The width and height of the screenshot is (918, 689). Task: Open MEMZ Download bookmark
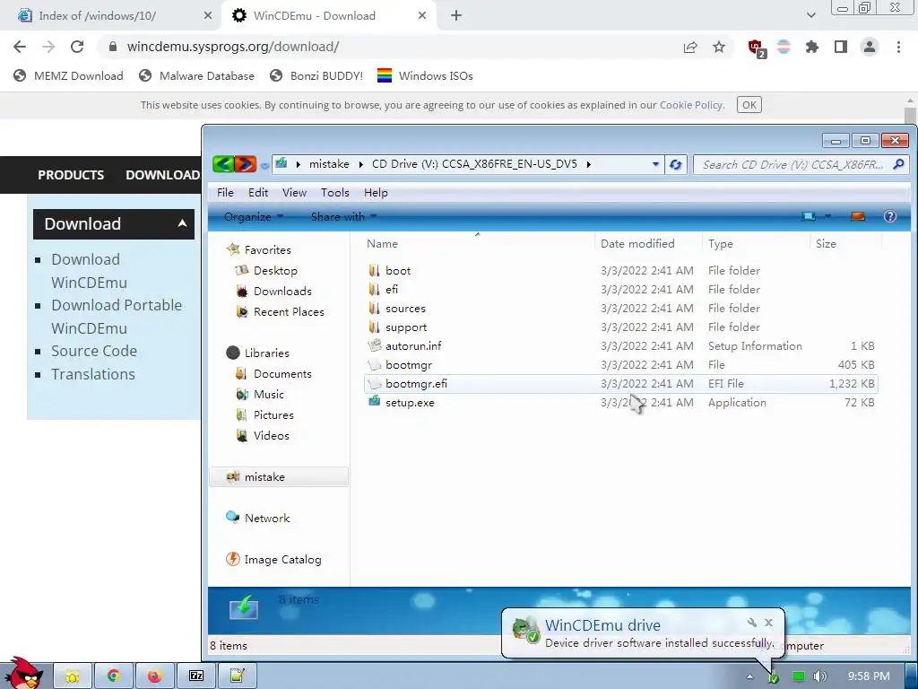(x=68, y=76)
